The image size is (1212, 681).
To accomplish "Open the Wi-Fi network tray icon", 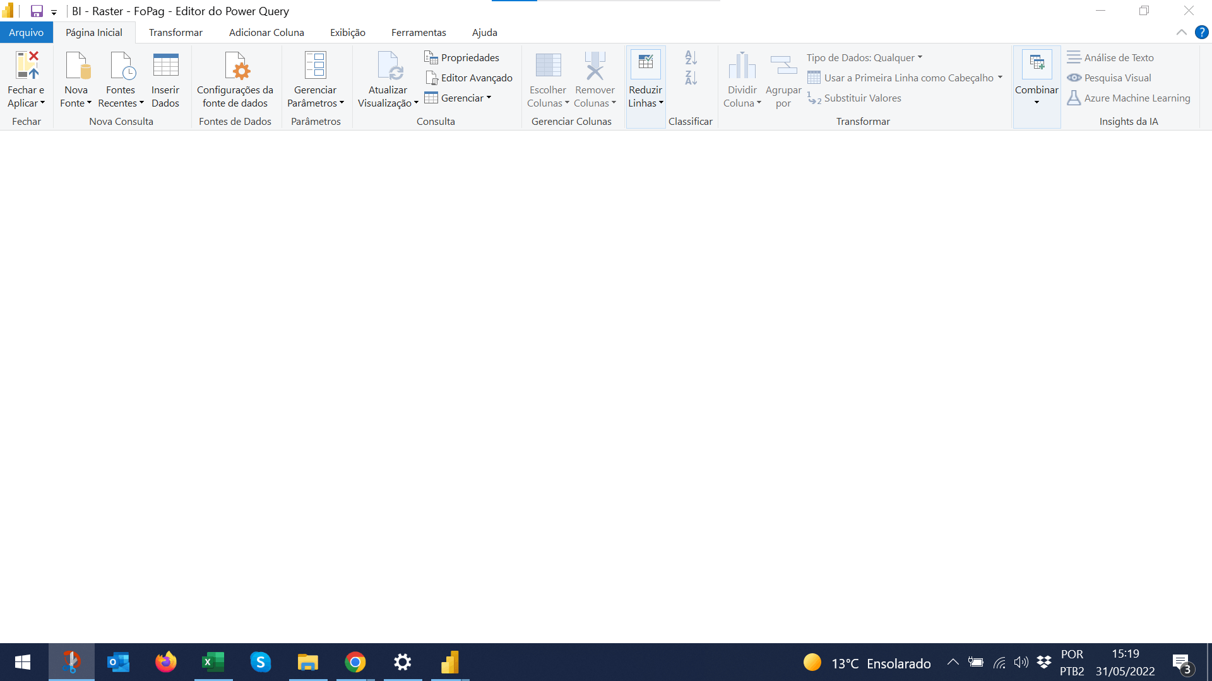I will (999, 662).
